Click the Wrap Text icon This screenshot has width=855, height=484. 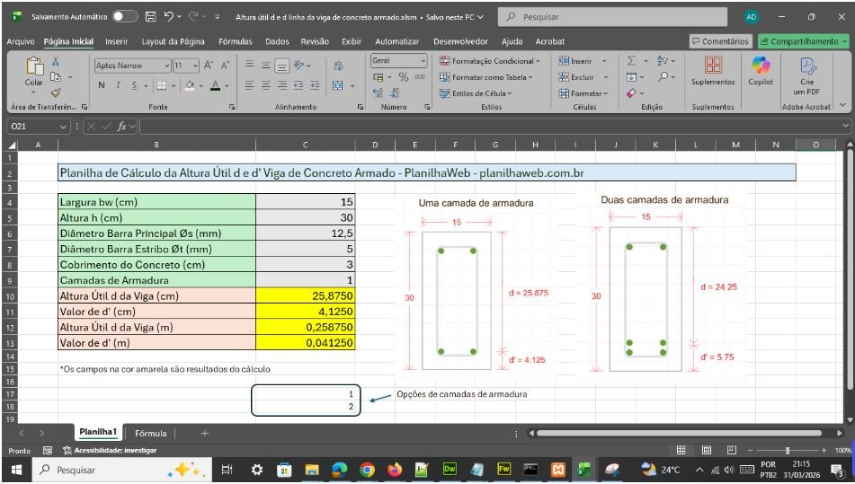click(338, 65)
